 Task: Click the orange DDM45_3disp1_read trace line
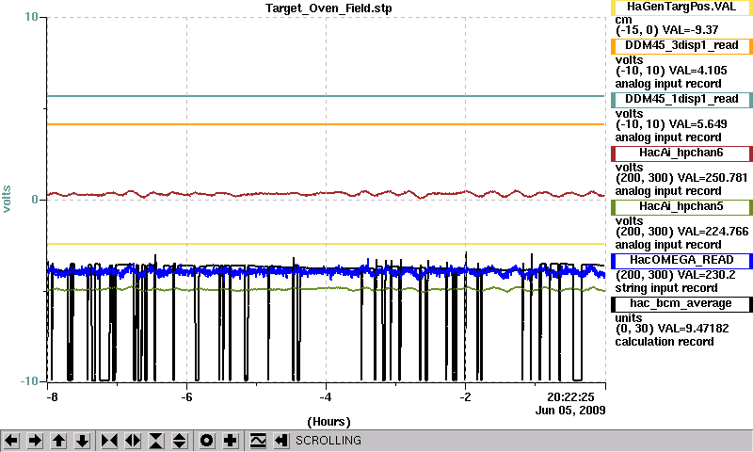(326, 124)
